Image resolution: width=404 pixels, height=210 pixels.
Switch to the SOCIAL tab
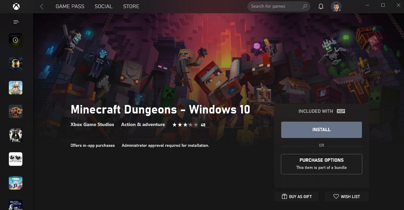pyautogui.click(x=103, y=6)
